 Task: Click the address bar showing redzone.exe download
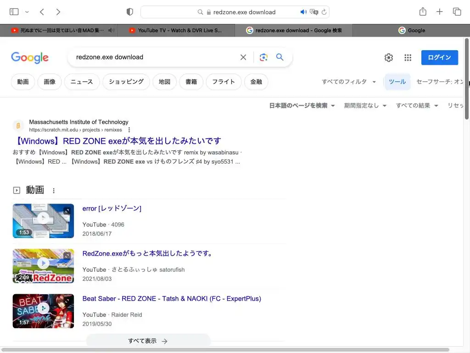click(235, 12)
